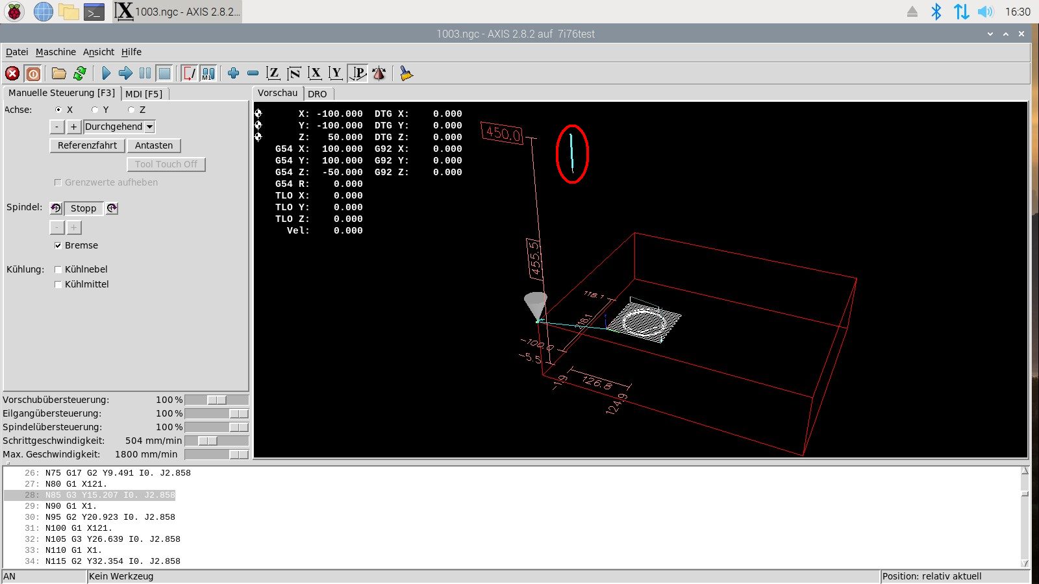Select the Z axis radio button
Image resolution: width=1039 pixels, height=584 pixels.
132,110
